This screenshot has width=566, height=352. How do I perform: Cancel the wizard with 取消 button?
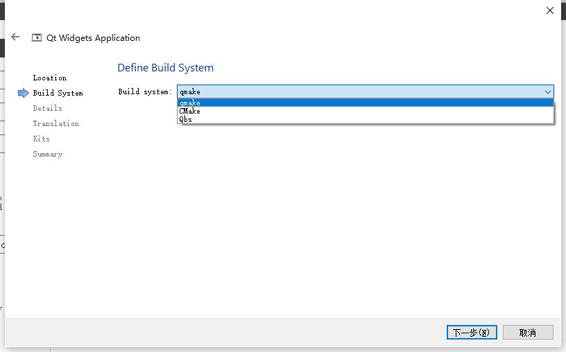click(x=528, y=332)
